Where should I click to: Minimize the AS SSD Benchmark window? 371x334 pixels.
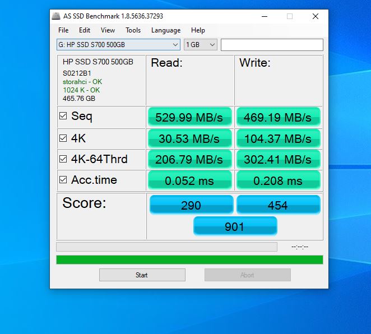pos(264,16)
